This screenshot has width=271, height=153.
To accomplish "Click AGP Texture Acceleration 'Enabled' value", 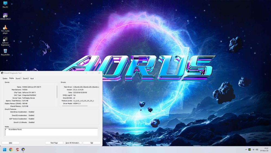I will tap(31, 119).
